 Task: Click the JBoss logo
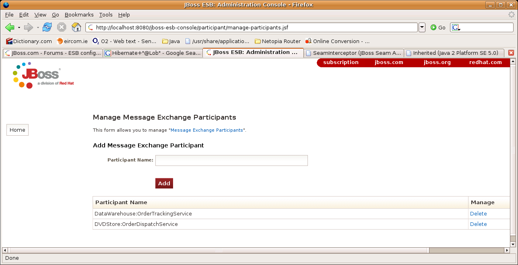pyautogui.click(x=43, y=75)
